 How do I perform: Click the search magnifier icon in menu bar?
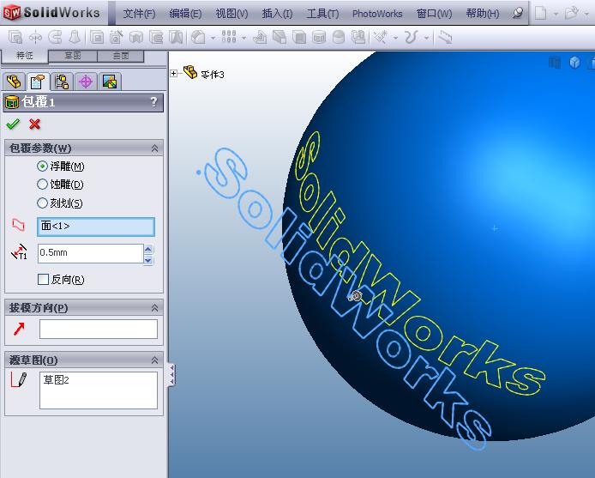pos(518,13)
